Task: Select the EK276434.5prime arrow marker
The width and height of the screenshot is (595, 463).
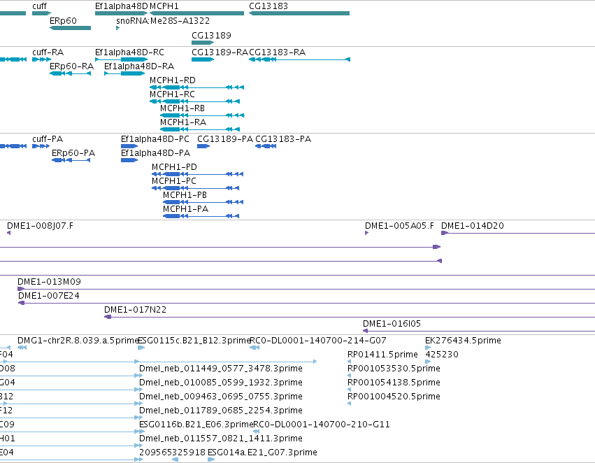Action: pos(428,348)
